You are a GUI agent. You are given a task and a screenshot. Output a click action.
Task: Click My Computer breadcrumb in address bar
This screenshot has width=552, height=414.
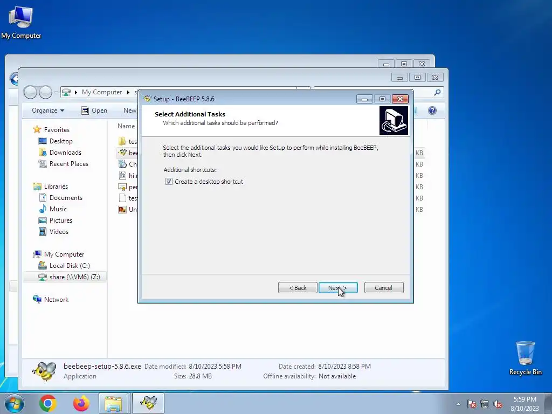[102, 92]
